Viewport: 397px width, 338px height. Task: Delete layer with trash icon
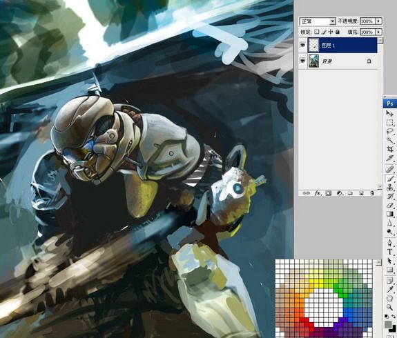pyautogui.click(x=372, y=193)
